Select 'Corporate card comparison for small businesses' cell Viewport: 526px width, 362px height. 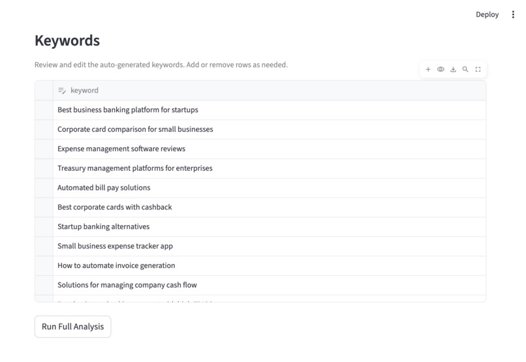[270, 129]
